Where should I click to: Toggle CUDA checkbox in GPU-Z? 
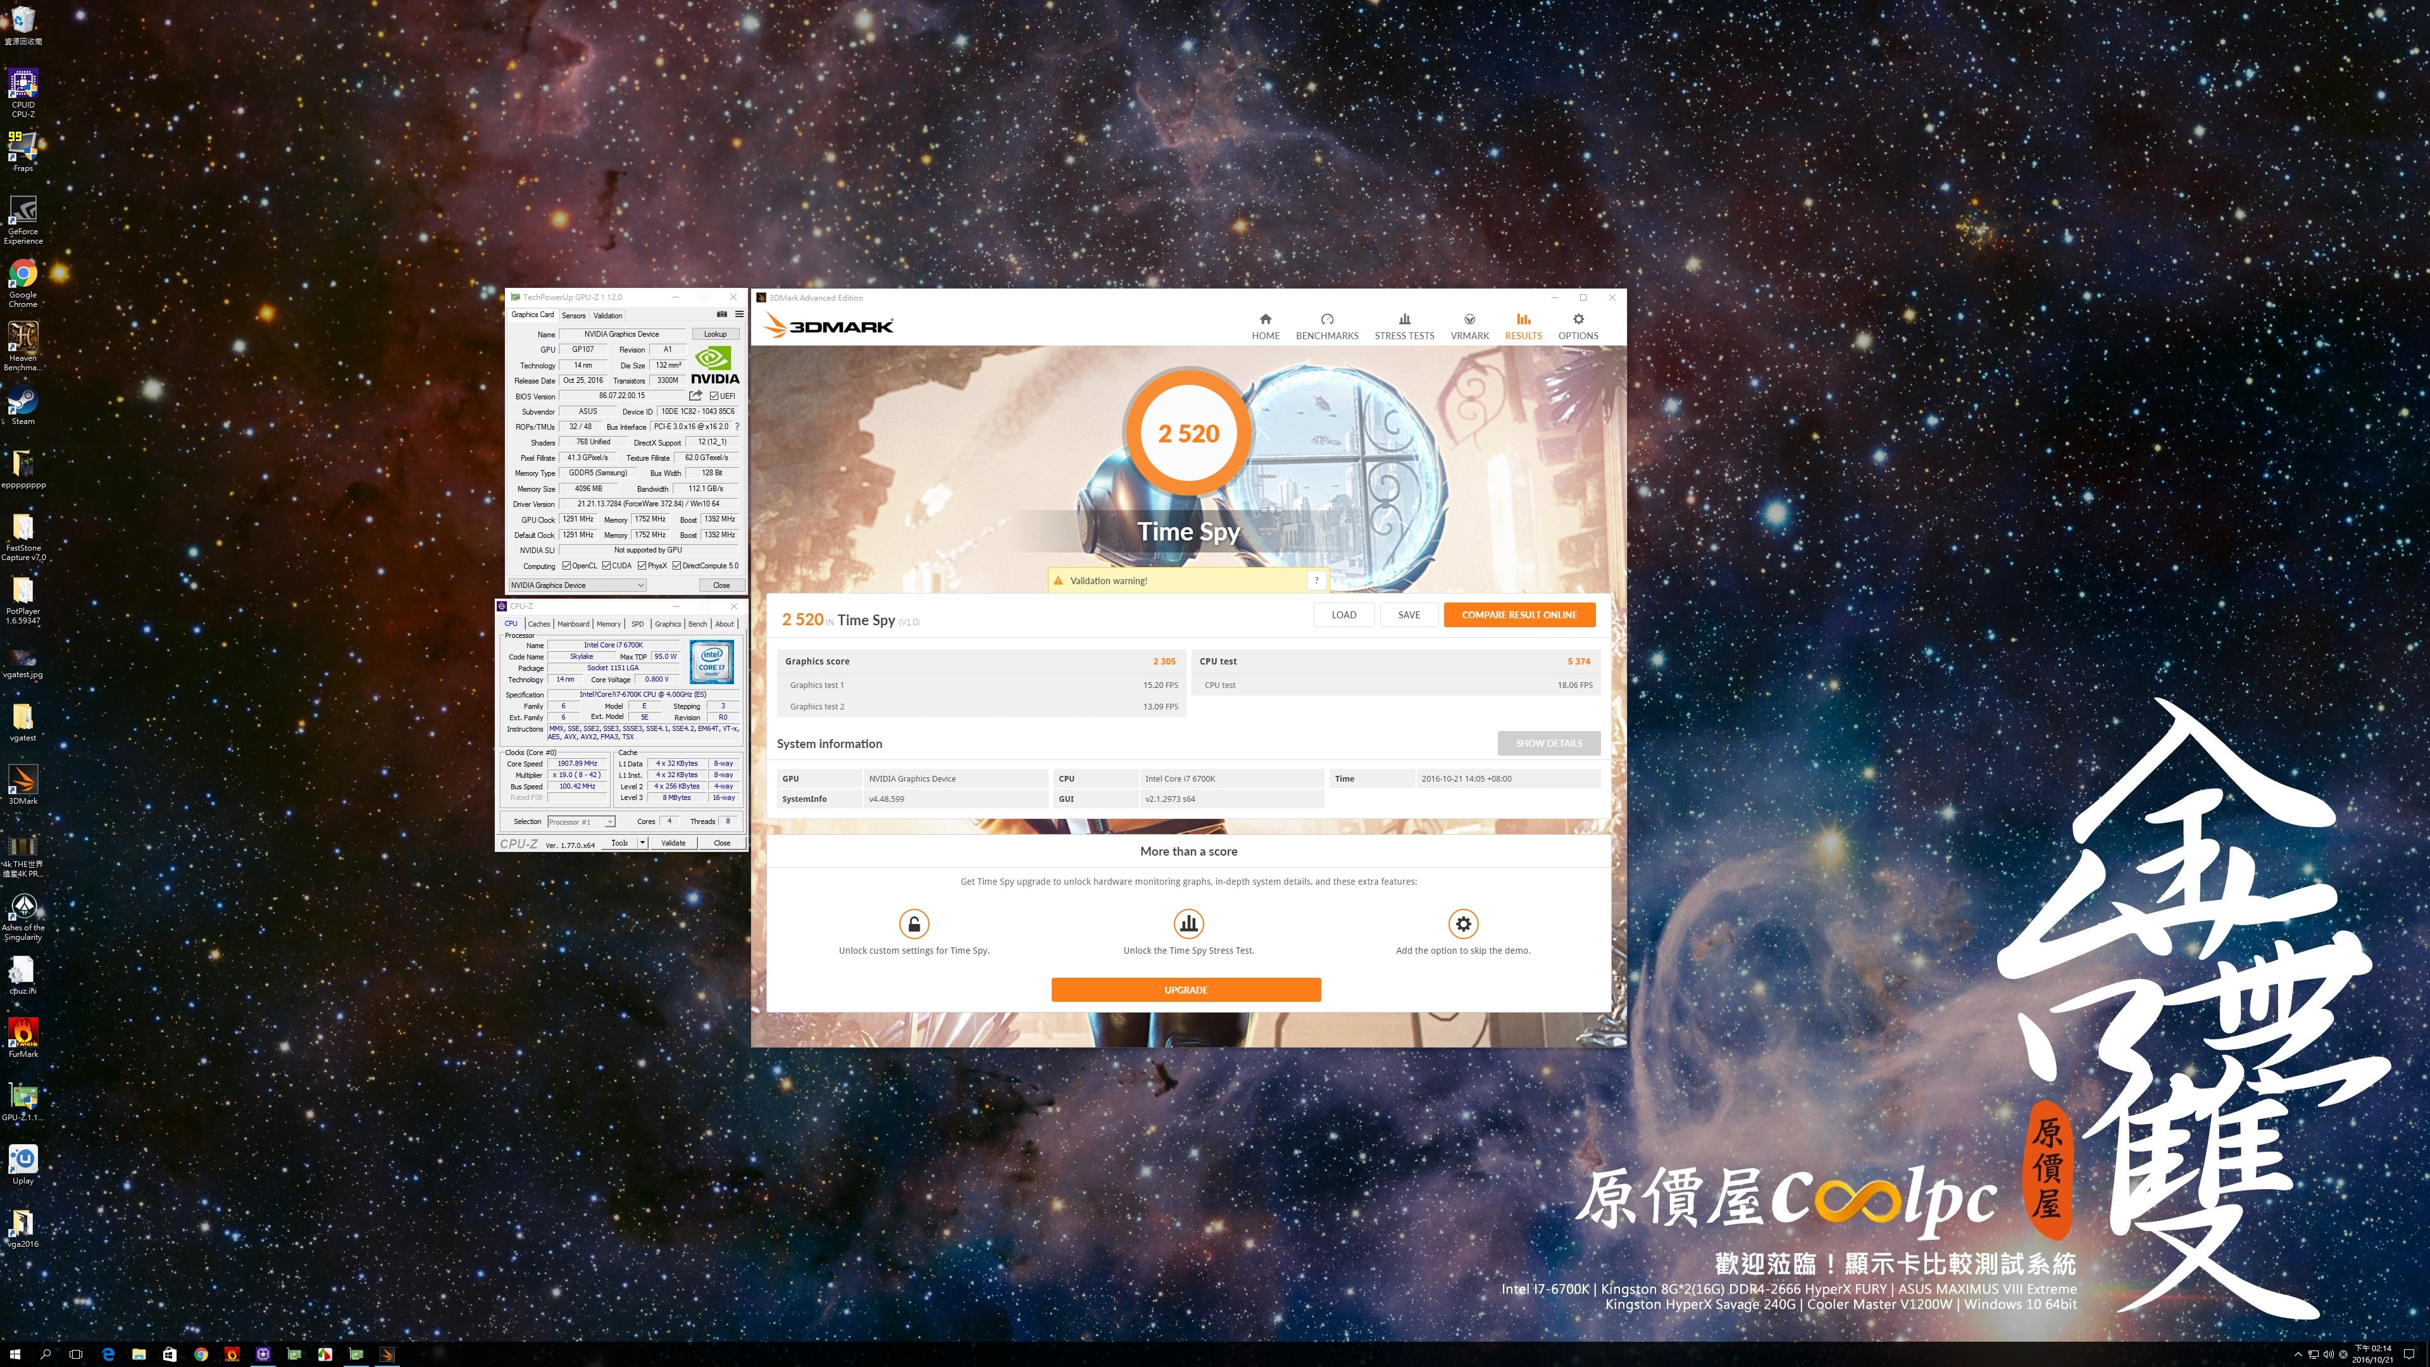pyautogui.click(x=607, y=566)
